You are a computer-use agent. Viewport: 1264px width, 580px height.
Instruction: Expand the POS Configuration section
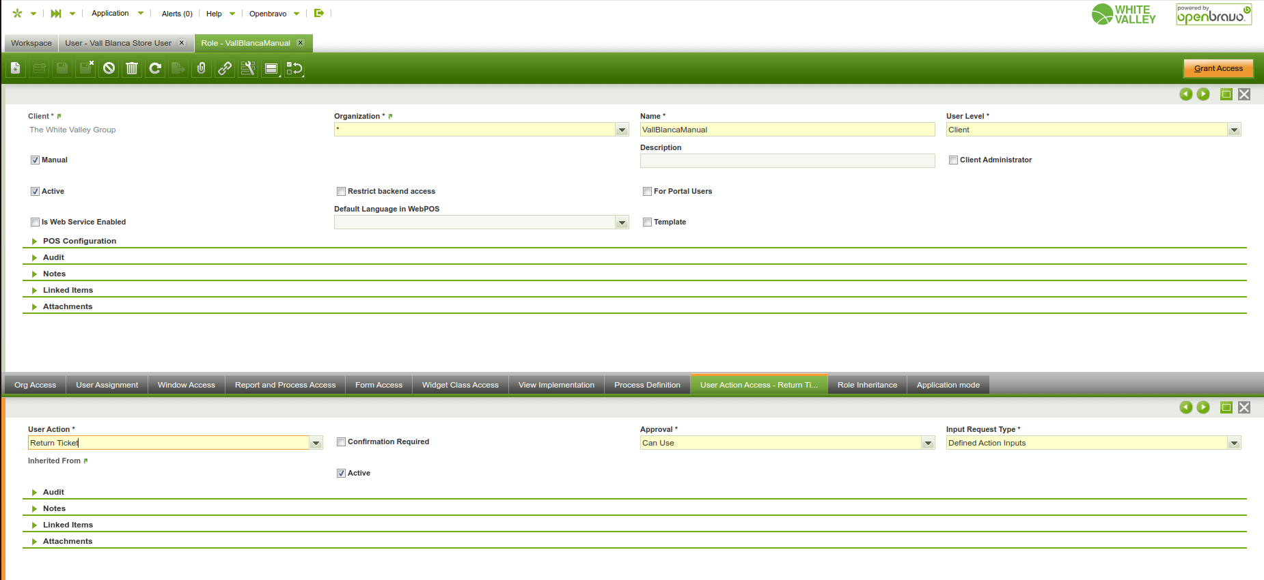point(79,241)
